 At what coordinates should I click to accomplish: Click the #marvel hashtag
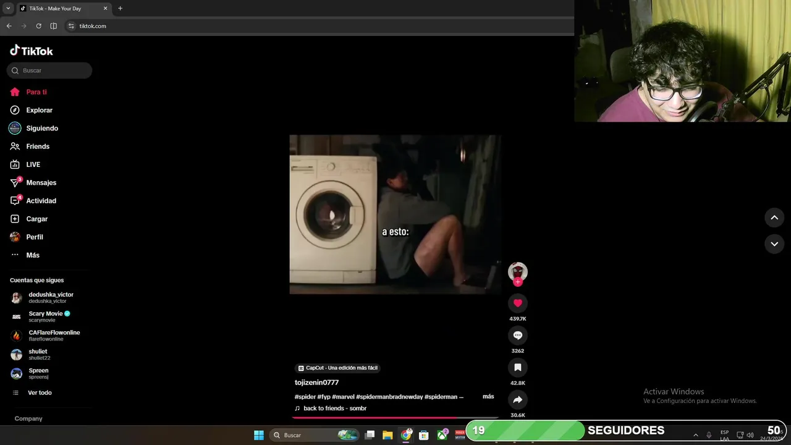pyautogui.click(x=343, y=397)
